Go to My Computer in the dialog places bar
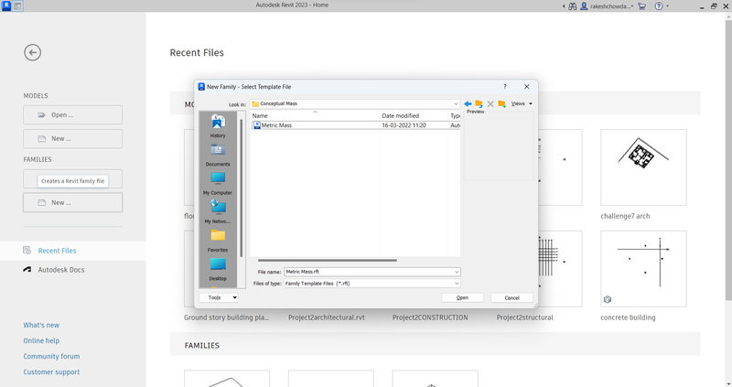This screenshot has height=387, width=732. pos(218,184)
